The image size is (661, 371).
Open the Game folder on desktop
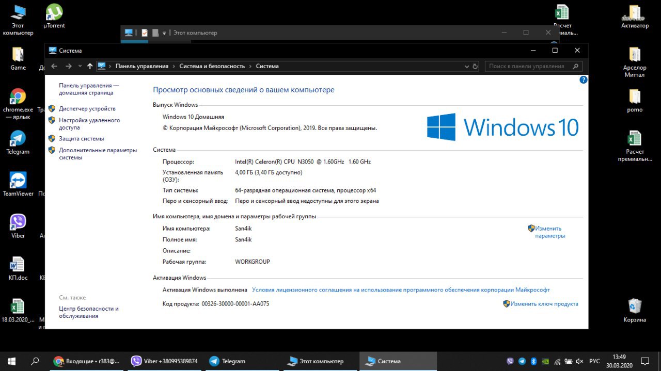[18, 58]
